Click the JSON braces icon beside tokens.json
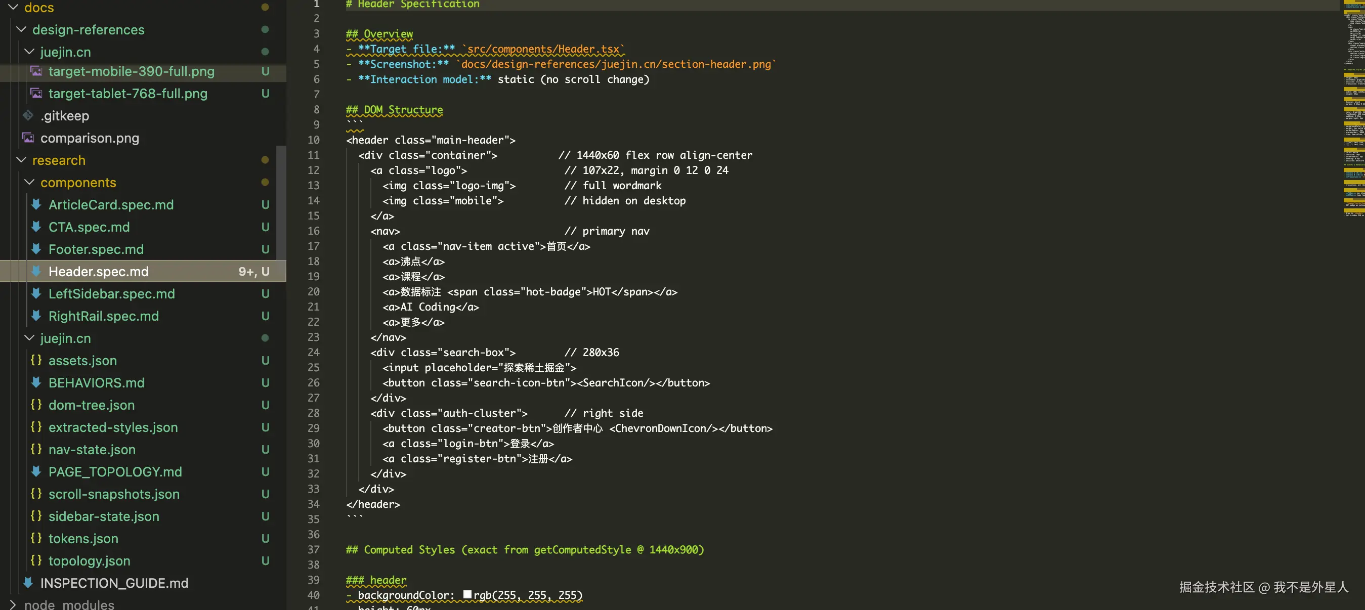Image resolution: width=1365 pixels, height=610 pixels. 36,539
